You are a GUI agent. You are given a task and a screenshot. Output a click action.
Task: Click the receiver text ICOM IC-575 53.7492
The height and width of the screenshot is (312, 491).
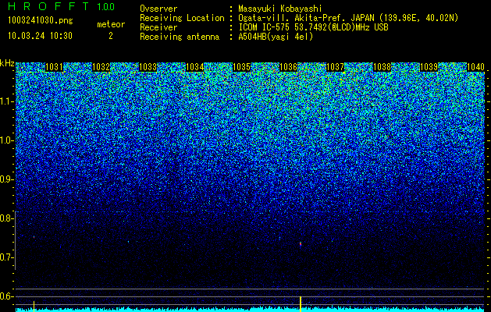pos(283,27)
